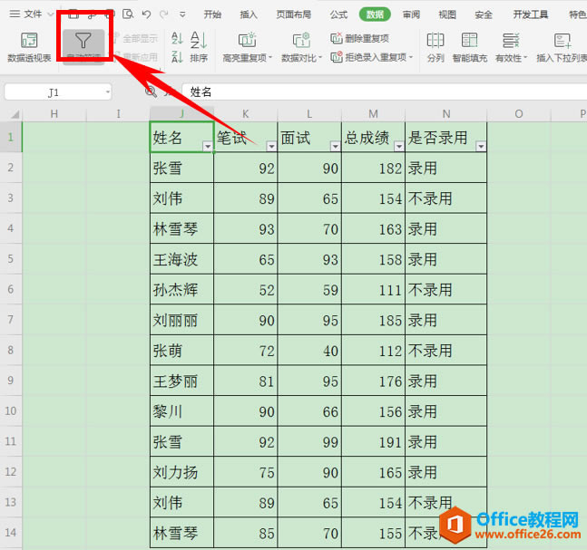Click 拒绝录入重复项 reject duplicates
This screenshot has height=550, width=587.
tap(372, 57)
